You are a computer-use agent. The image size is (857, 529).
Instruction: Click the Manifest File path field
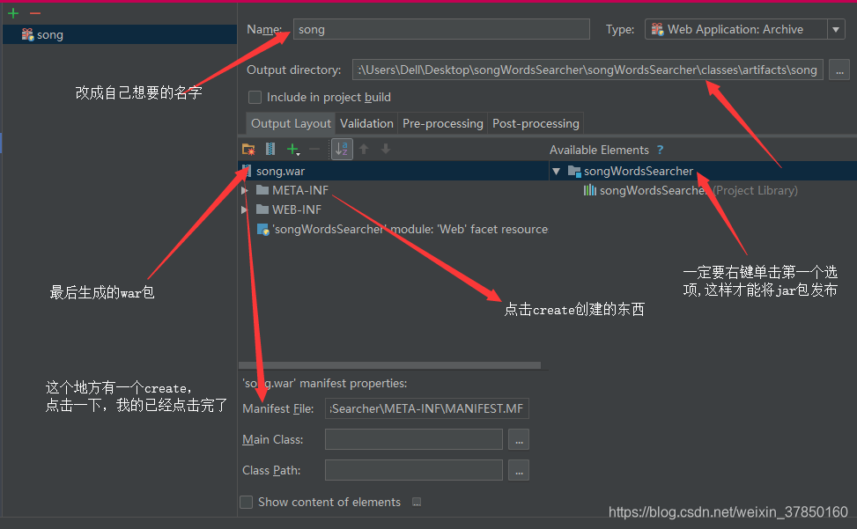427,408
